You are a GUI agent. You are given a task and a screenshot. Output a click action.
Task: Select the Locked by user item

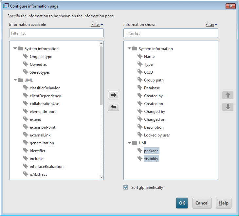[157, 135]
